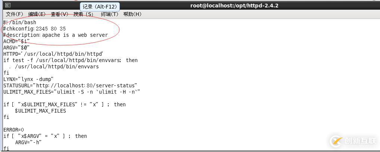Open the 终端(T) menu
Screen dimensions: 380x152
coord(109,14)
